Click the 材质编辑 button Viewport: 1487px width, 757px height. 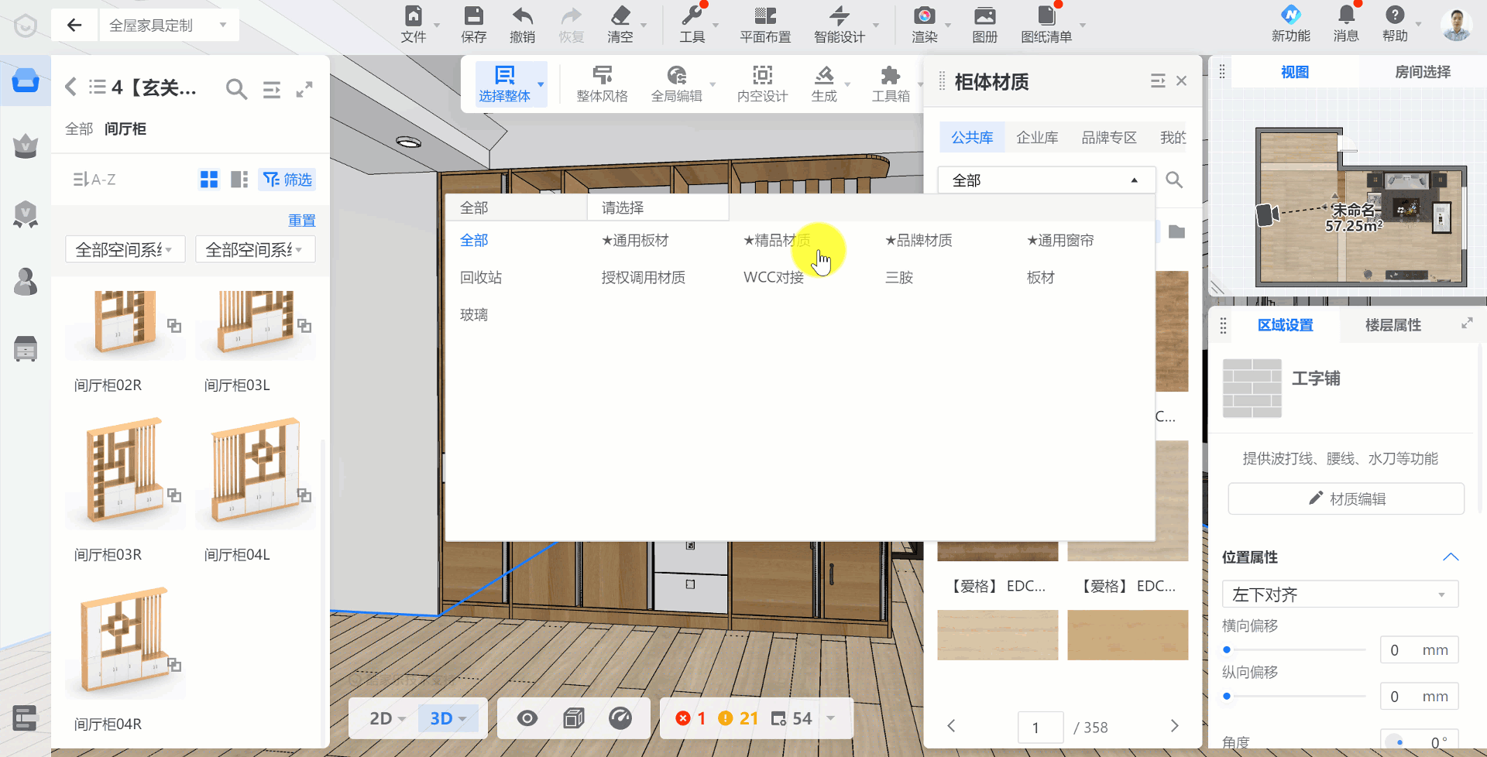click(1346, 499)
